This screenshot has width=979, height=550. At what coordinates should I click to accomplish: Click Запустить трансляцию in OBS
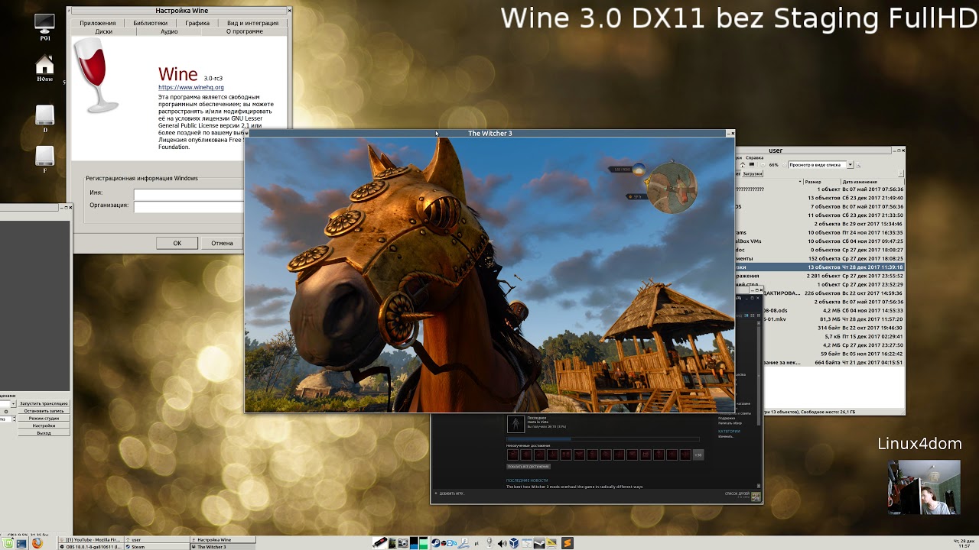click(x=44, y=403)
